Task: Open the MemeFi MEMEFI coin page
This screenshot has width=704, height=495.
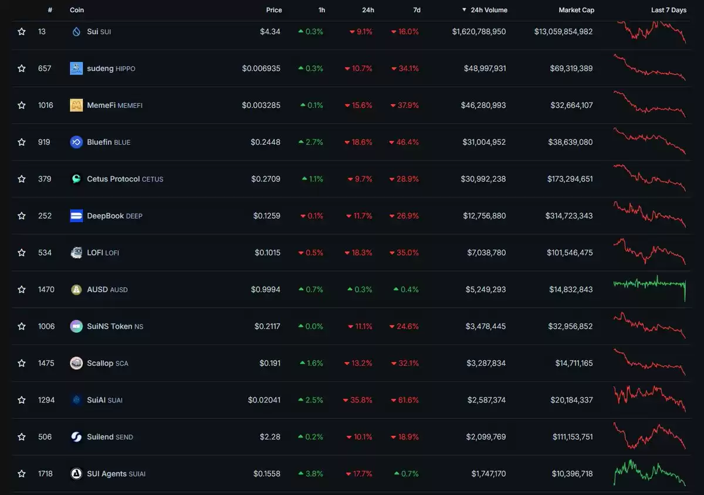Action: (x=114, y=105)
